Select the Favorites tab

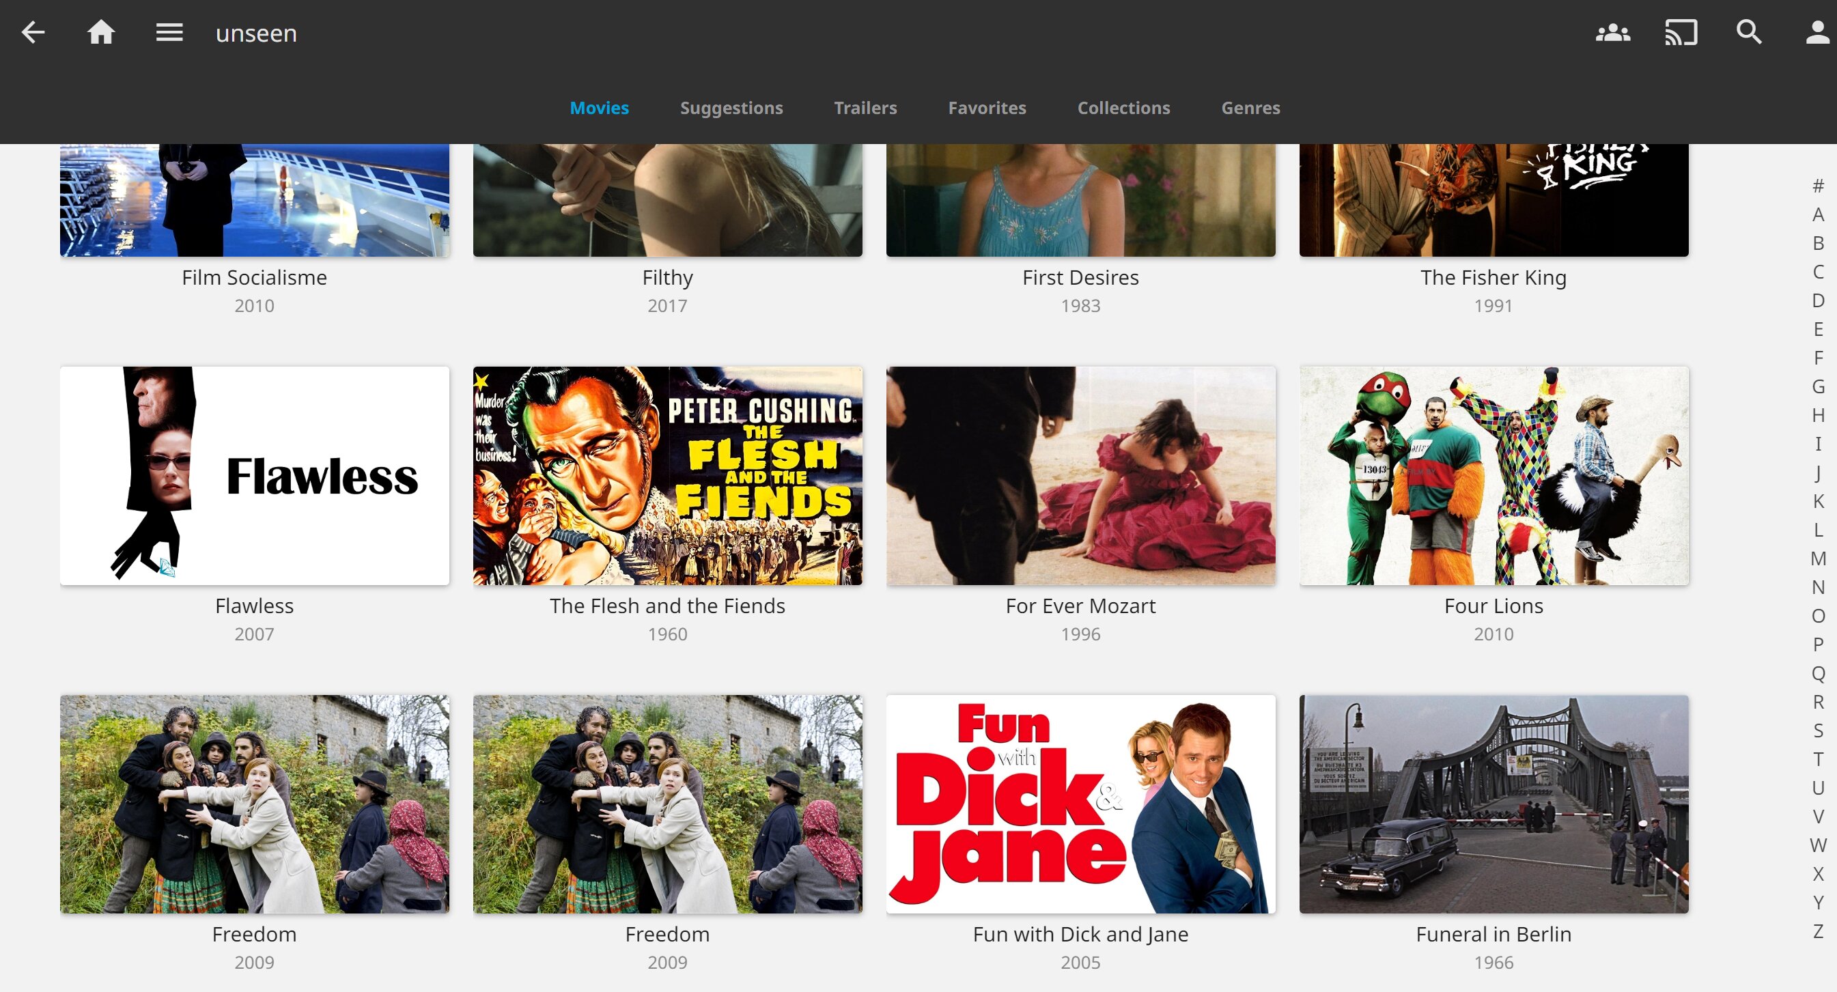[986, 108]
